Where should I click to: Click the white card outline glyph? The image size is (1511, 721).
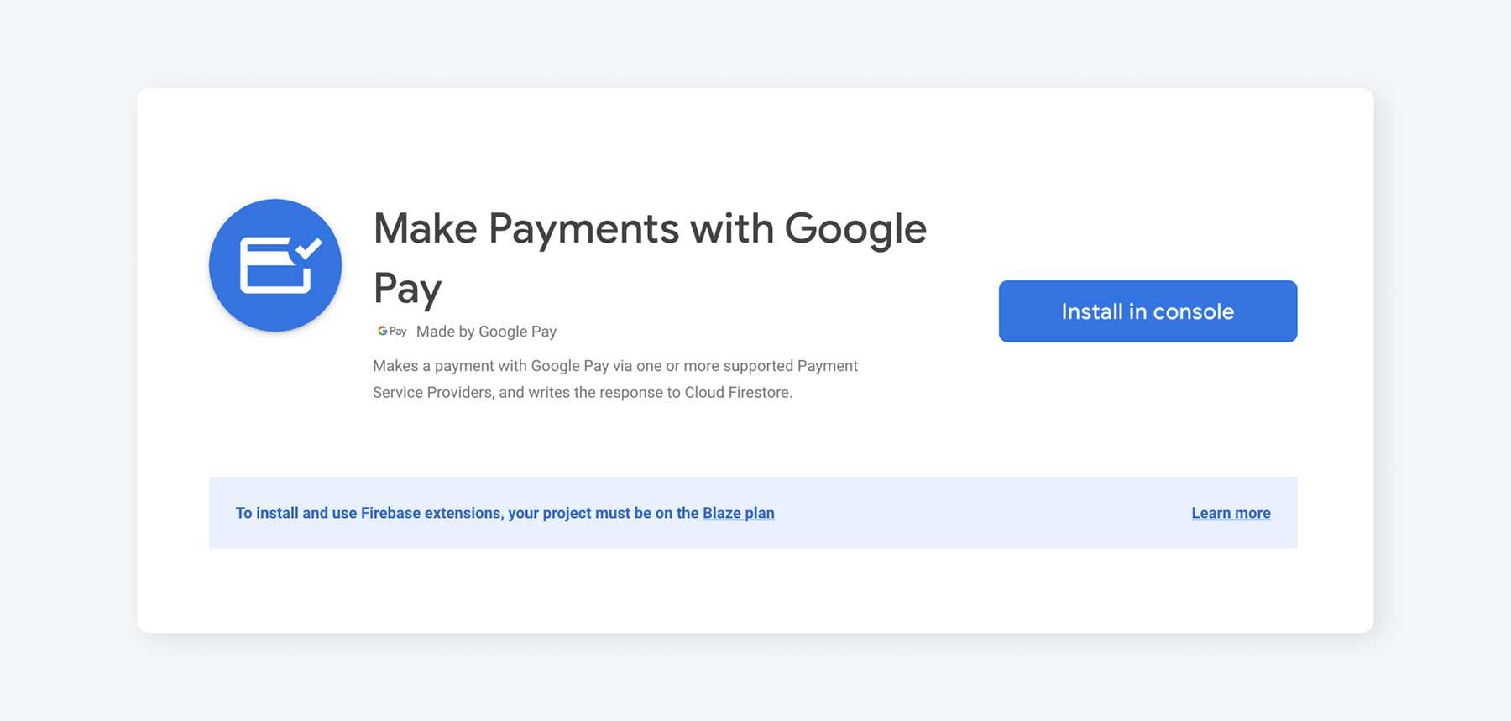click(274, 266)
